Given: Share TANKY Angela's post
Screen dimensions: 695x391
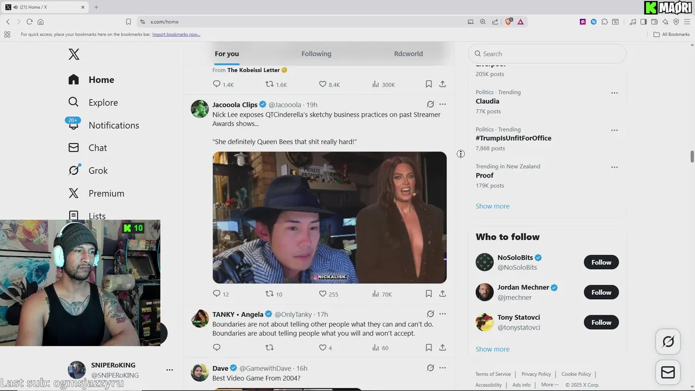Looking at the screenshot, I should pyautogui.click(x=443, y=348).
